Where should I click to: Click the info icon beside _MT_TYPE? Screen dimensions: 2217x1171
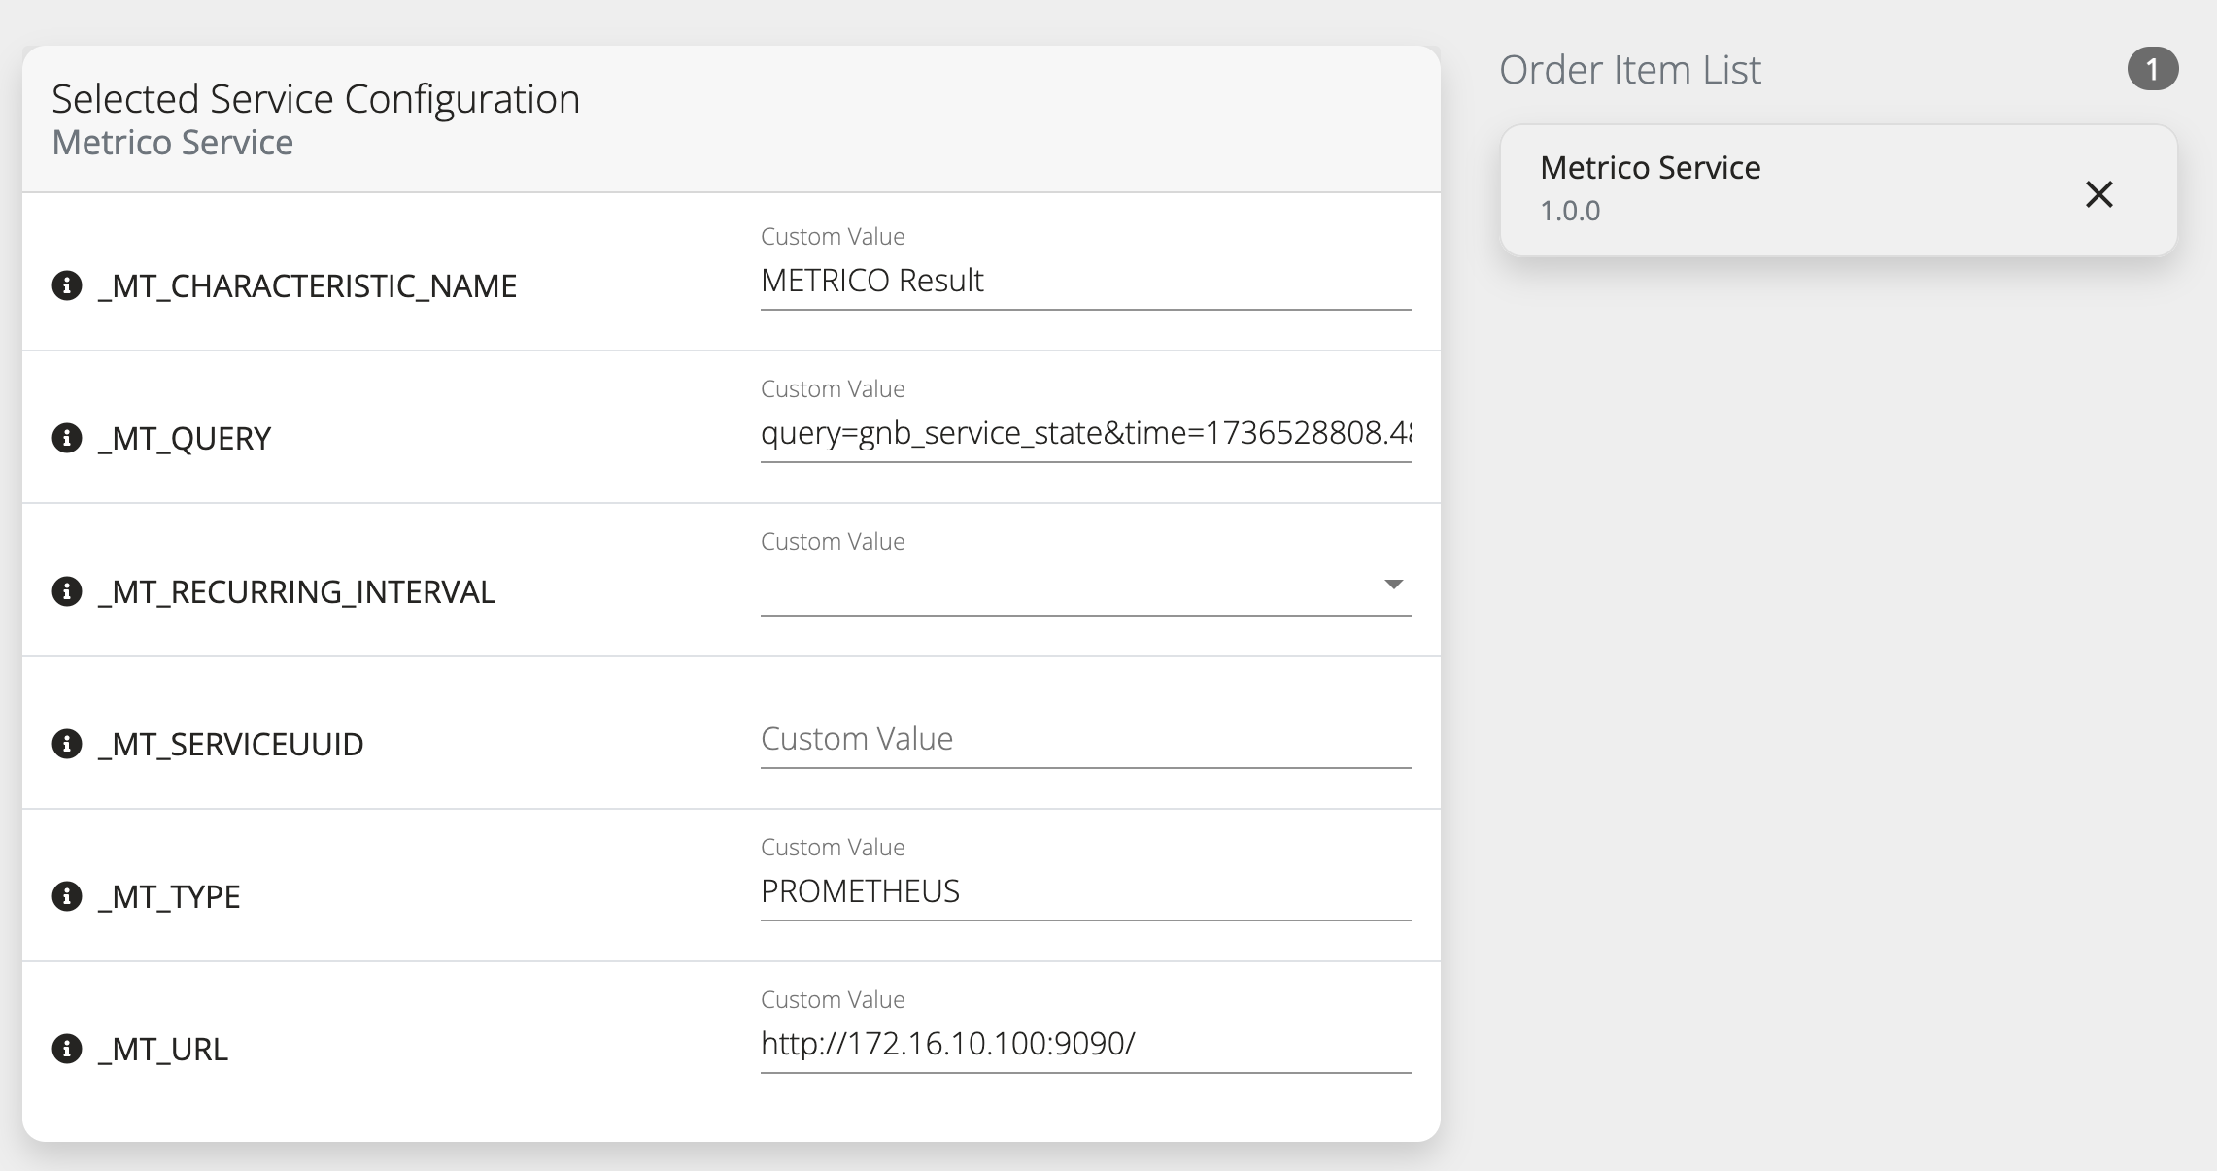(66, 896)
